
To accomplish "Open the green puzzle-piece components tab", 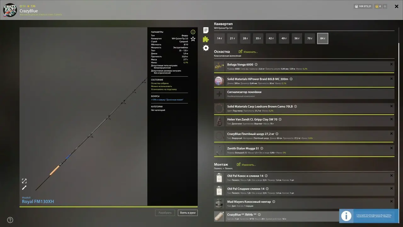I will (206, 39).
